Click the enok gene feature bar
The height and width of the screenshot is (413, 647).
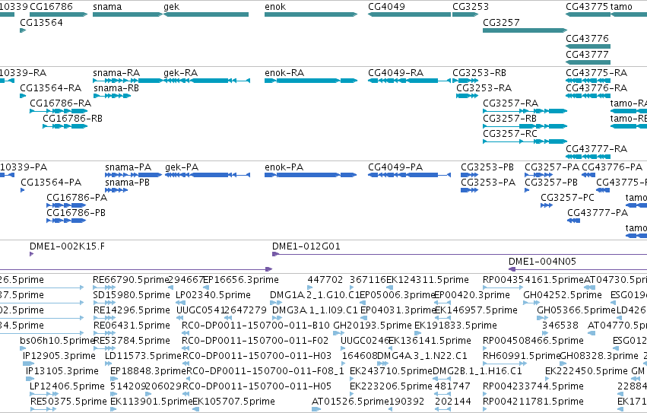coord(311,14)
